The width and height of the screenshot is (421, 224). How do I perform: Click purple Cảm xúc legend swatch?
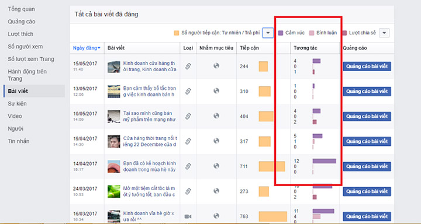[x=281, y=33]
